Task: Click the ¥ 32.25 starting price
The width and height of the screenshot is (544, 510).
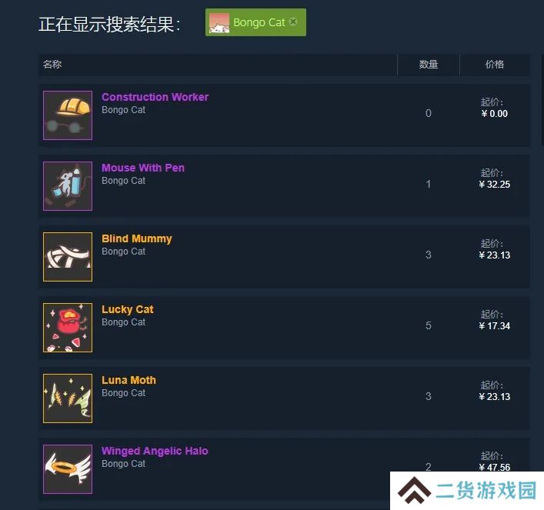Action: click(x=495, y=184)
